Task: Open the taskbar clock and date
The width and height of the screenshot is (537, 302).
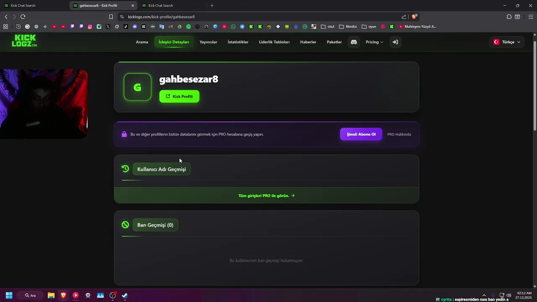Action: (524, 295)
